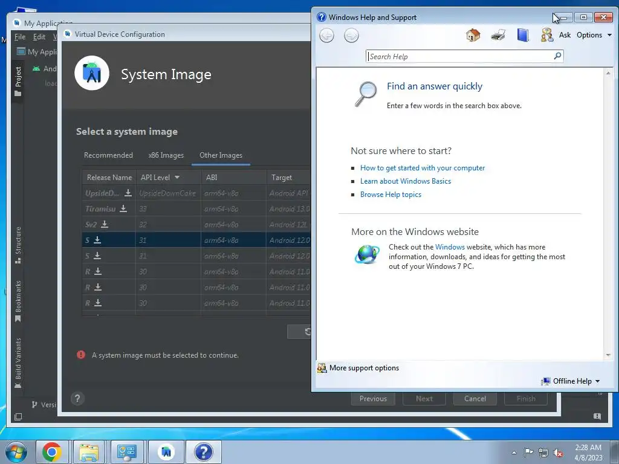The image size is (619, 464).
Task: Click download icon next to Tiramisu
Action: 123,208
